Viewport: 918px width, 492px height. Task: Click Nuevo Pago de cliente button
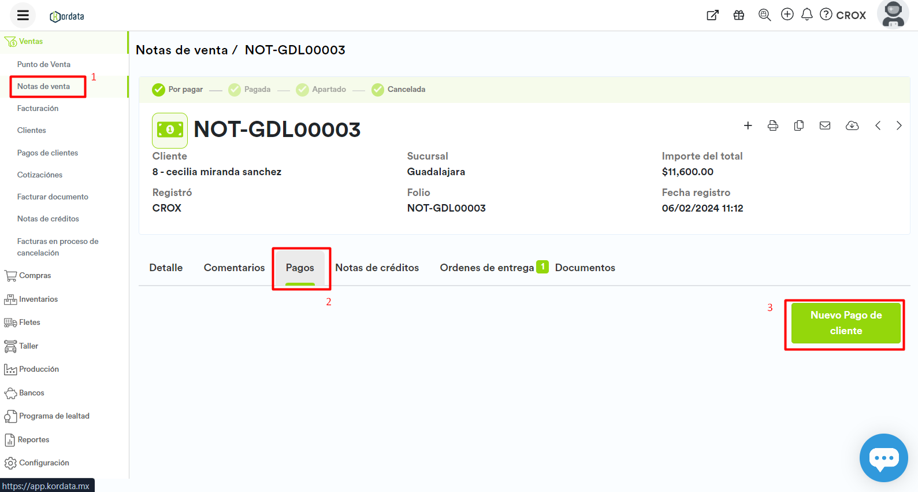click(x=845, y=323)
